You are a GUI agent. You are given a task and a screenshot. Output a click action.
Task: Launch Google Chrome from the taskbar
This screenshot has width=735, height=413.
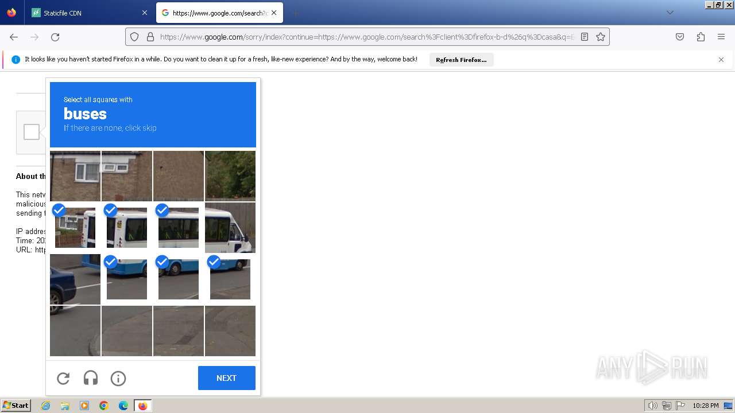pyautogui.click(x=104, y=406)
